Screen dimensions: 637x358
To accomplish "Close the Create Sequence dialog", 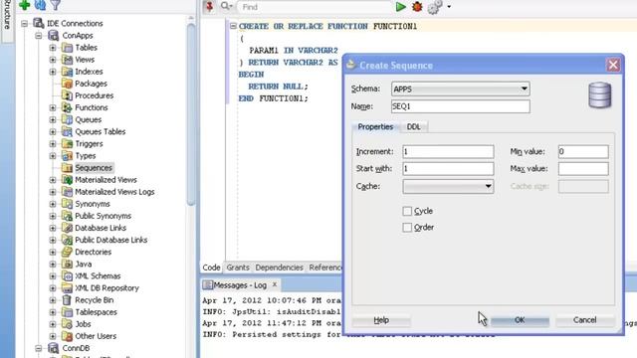I will pyautogui.click(x=613, y=65).
